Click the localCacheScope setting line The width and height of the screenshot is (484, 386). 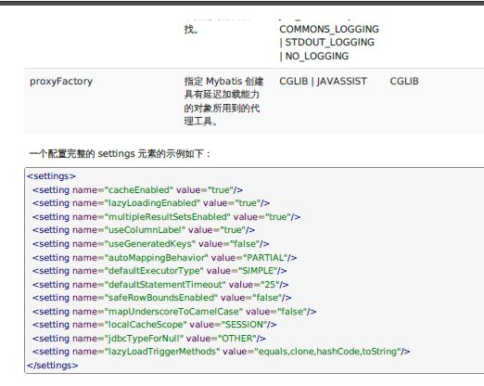155,325
